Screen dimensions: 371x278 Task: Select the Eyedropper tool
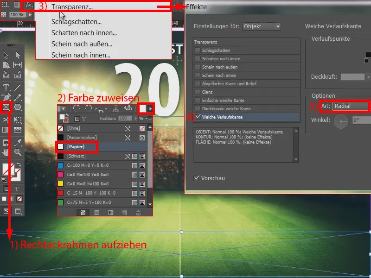[18, 143]
